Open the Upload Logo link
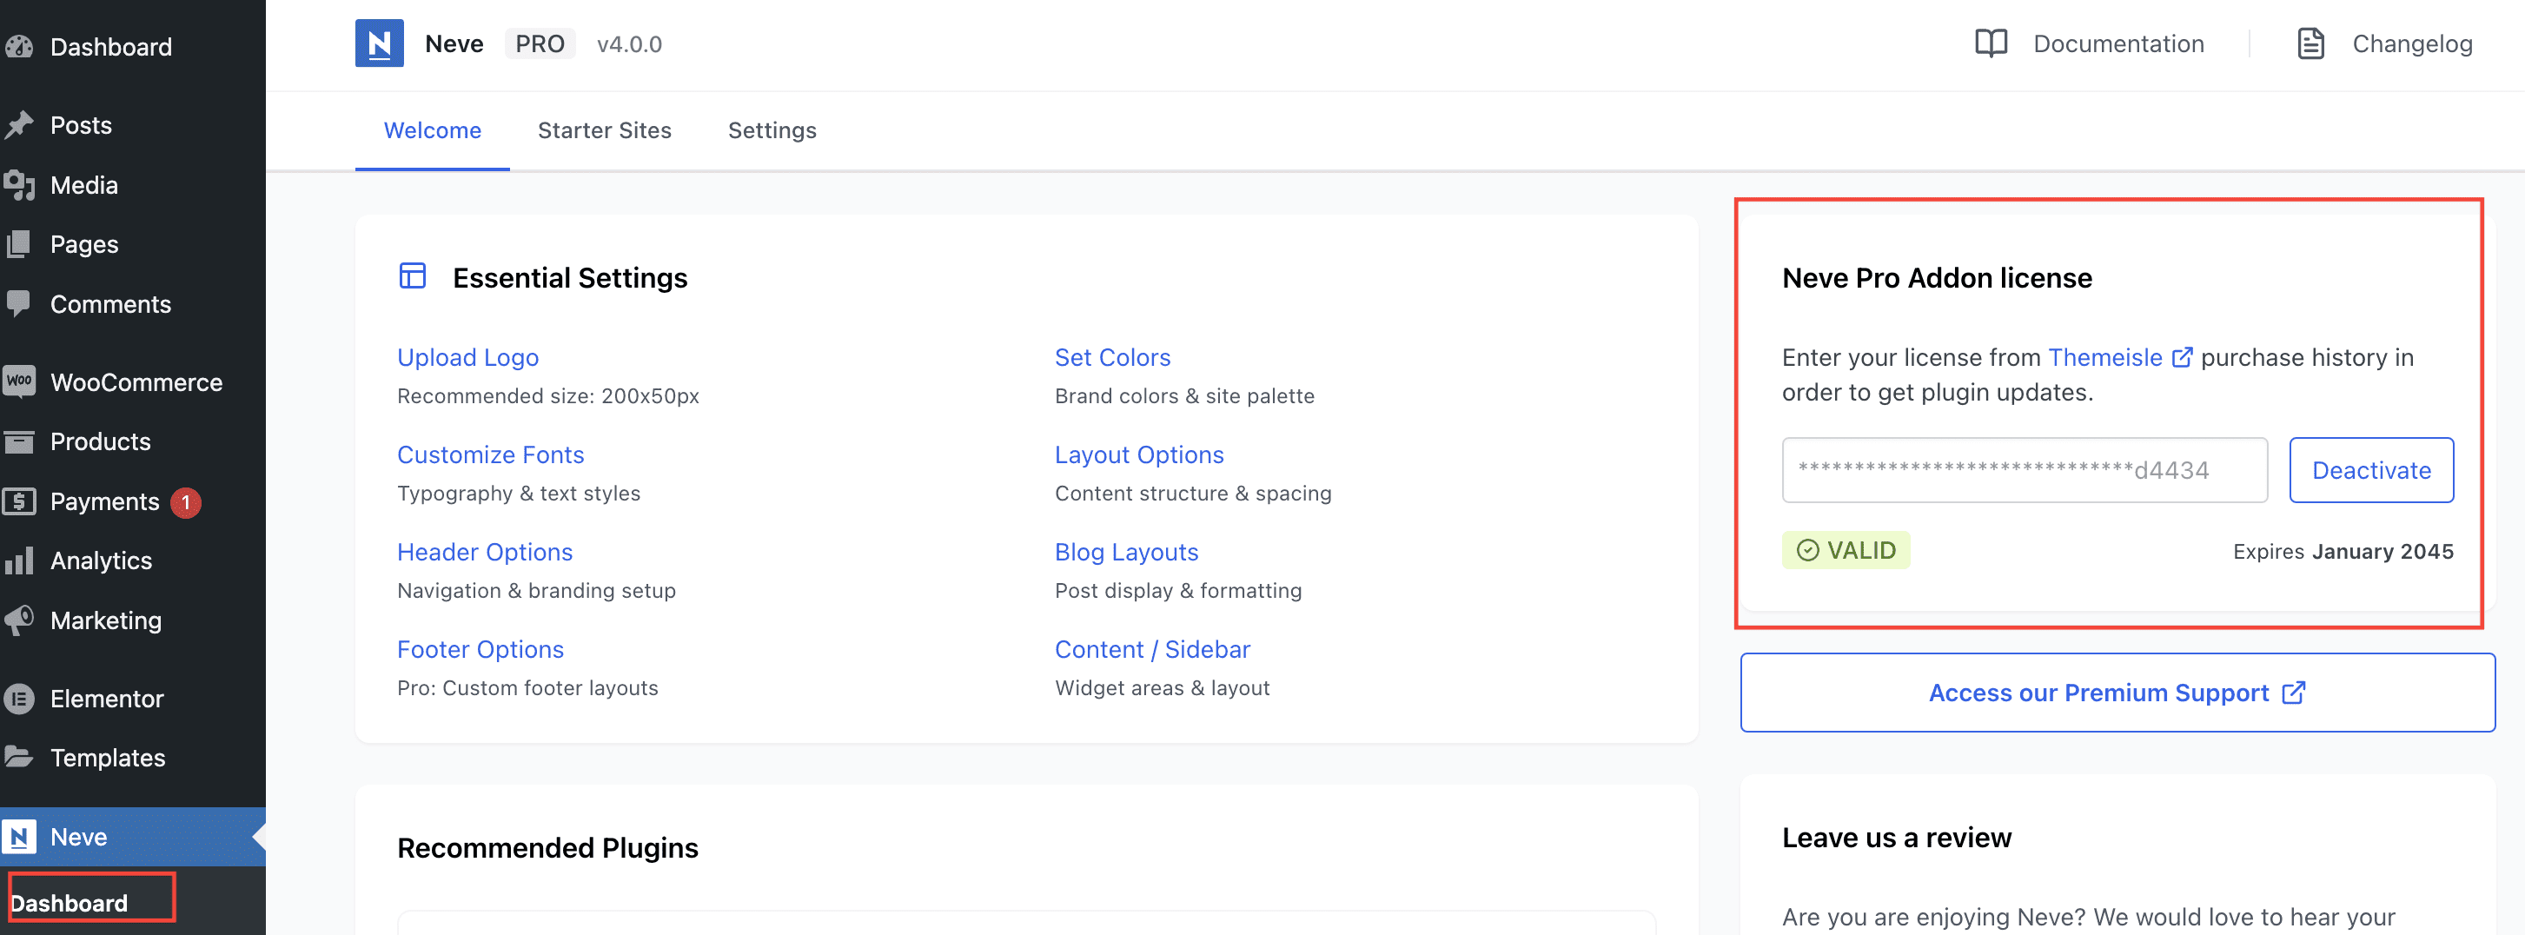Screen dimensions: 2525x935 click(467, 358)
